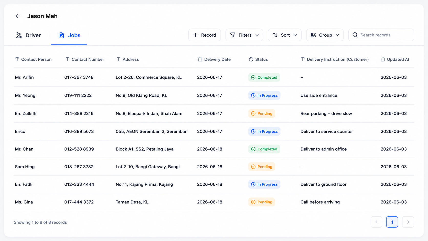Click In Progress badge for En. Fadli
This screenshot has width=428, height=241.
click(264, 184)
